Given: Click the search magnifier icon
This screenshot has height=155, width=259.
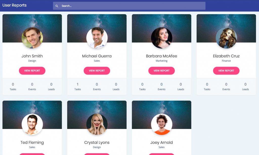Looking at the screenshot, I should point(57,6).
